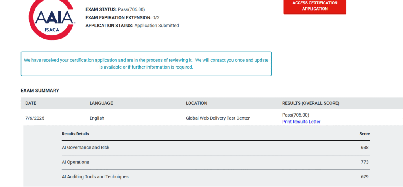Click the Results Details heading
The height and width of the screenshot is (187, 403).
[x=75, y=134]
